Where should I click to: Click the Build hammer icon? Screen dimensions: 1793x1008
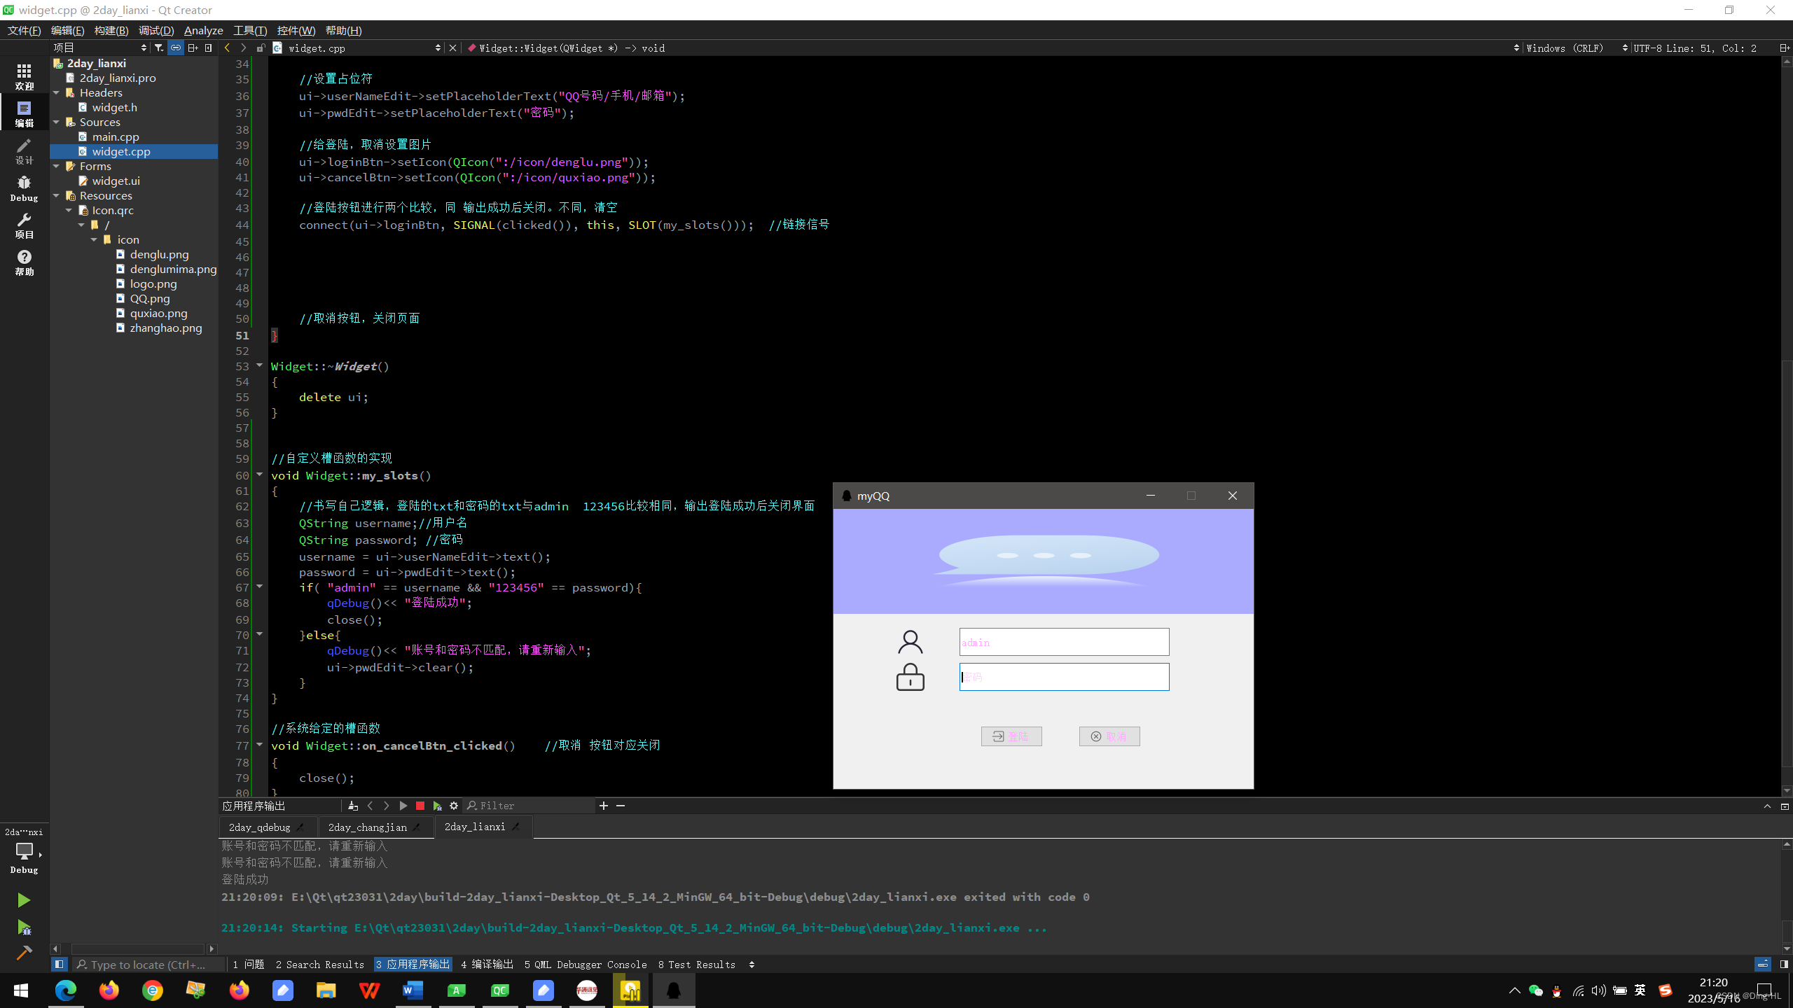tap(24, 953)
